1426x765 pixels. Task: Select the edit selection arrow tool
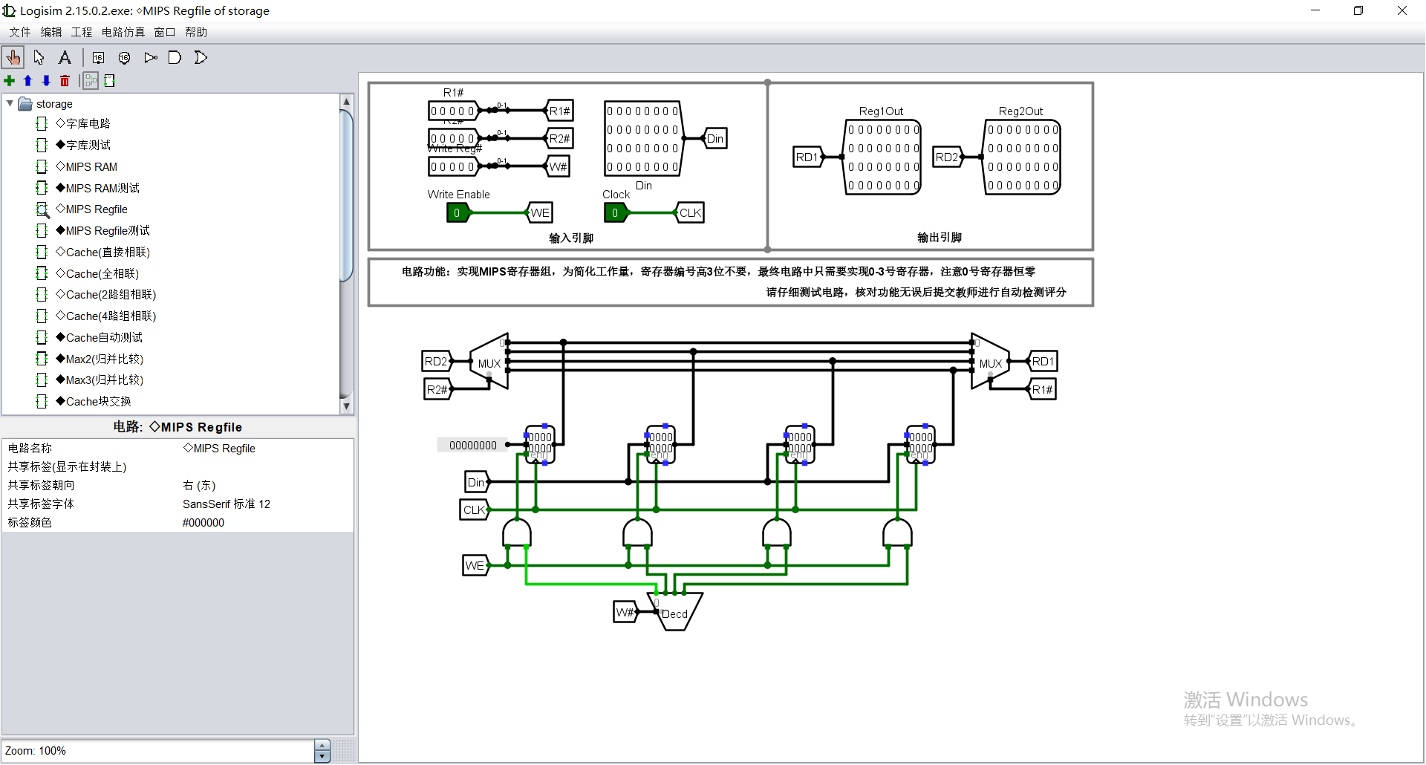point(39,57)
